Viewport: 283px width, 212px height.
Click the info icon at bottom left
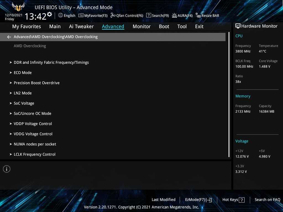(7, 169)
